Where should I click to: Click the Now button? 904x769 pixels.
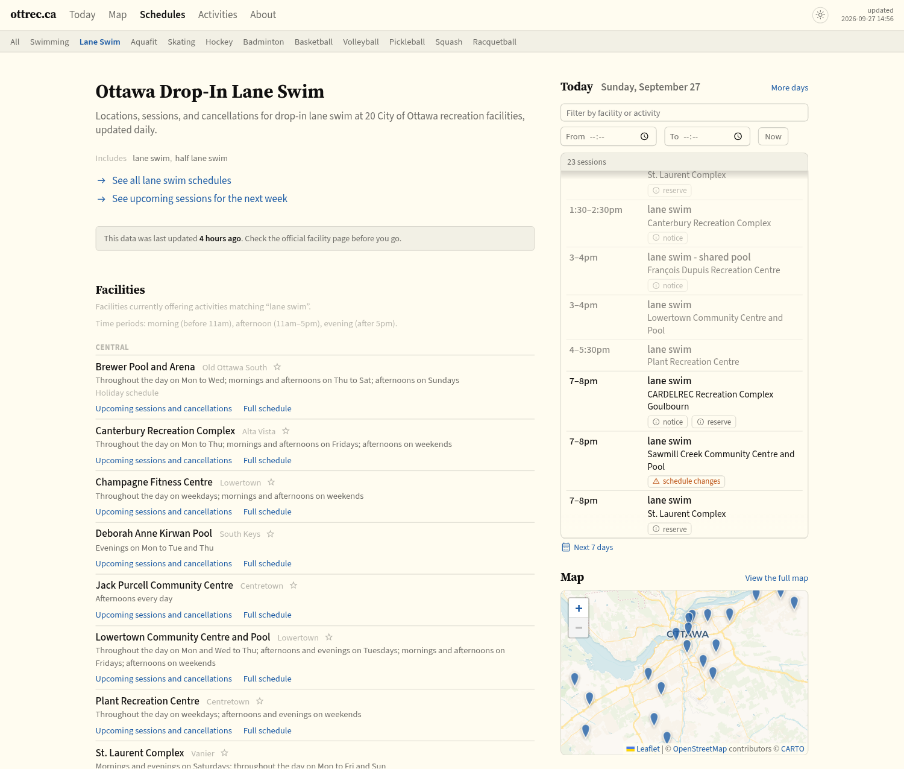pyautogui.click(x=773, y=136)
